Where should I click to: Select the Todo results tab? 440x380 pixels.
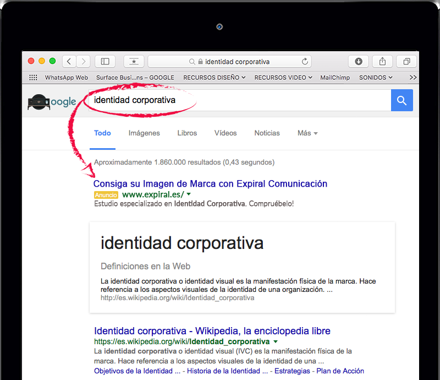(x=102, y=133)
